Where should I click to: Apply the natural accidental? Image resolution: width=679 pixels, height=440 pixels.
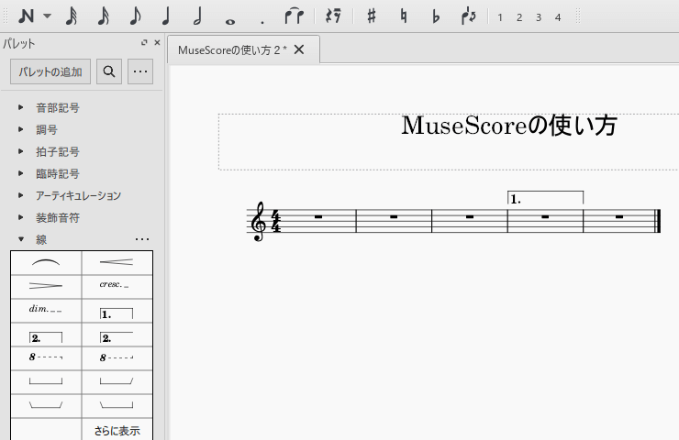404,16
